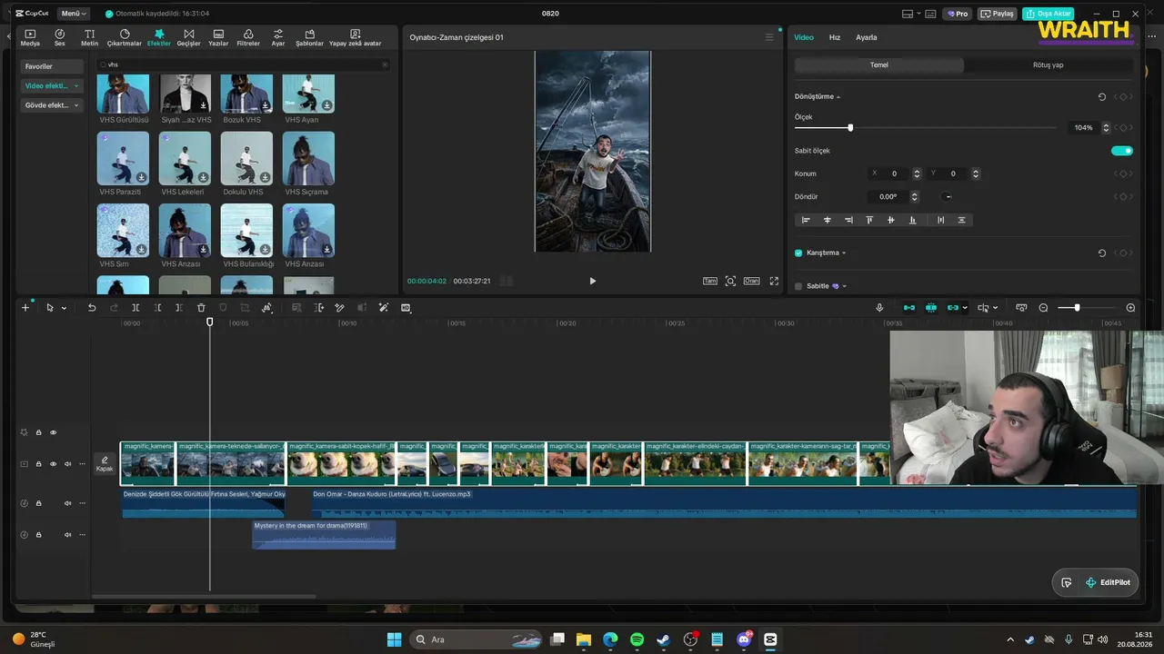This screenshot has width=1164, height=654.
Task: Reset the Karıştırma blend settings
Action: (x=1102, y=253)
